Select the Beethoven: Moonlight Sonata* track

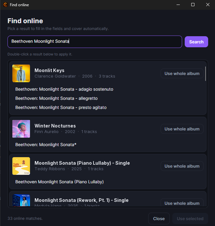coord(46,144)
